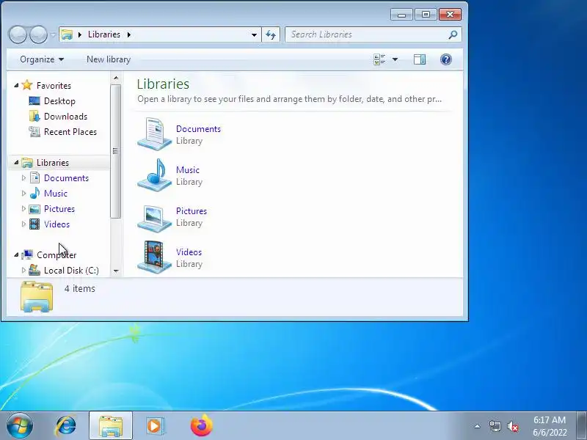The image size is (587, 440).
Task: Open Downloads in Favorites
Action: [65, 117]
